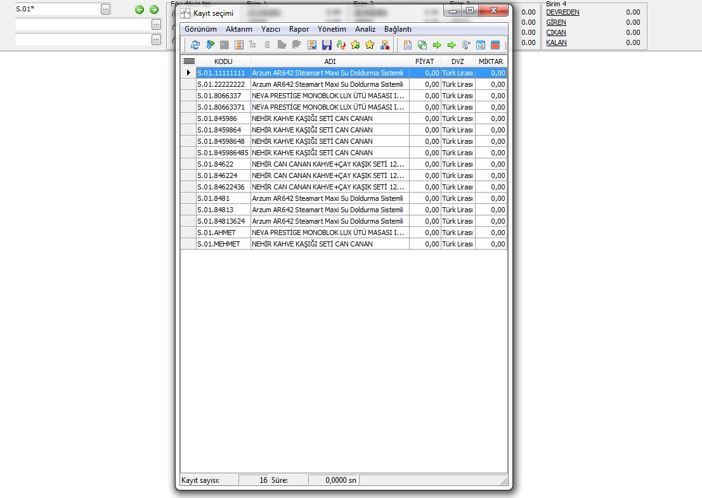Click the wrench tools toolbar icon
This screenshot has width=702, height=498.
tap(466, 45)
